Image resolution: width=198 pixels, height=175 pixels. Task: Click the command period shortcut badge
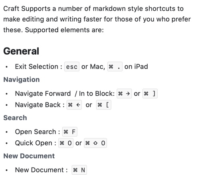(115, 67)
